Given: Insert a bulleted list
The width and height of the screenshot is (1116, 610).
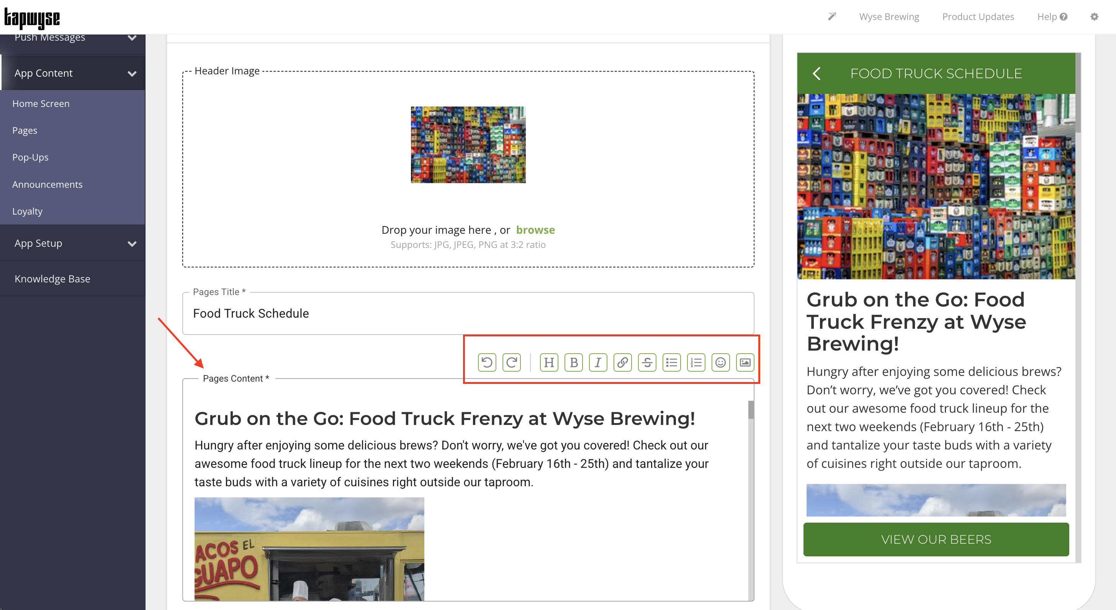Looking at the screenshot, I should (x=671, y=362).
